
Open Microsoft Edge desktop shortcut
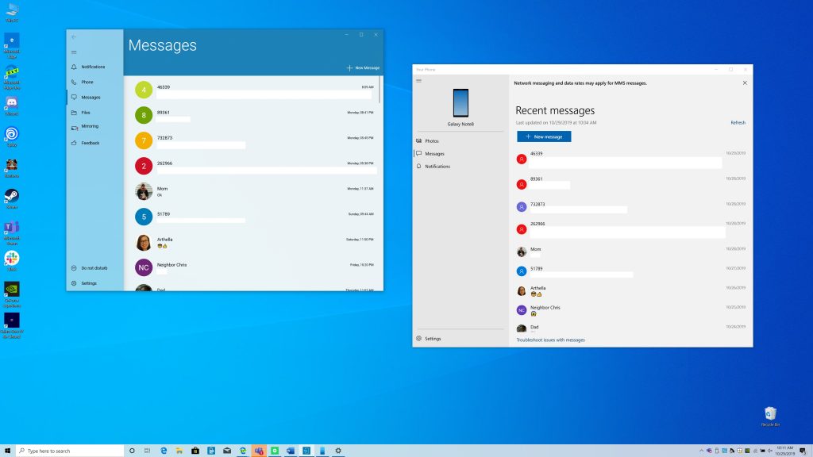click(x=11, y=45)
